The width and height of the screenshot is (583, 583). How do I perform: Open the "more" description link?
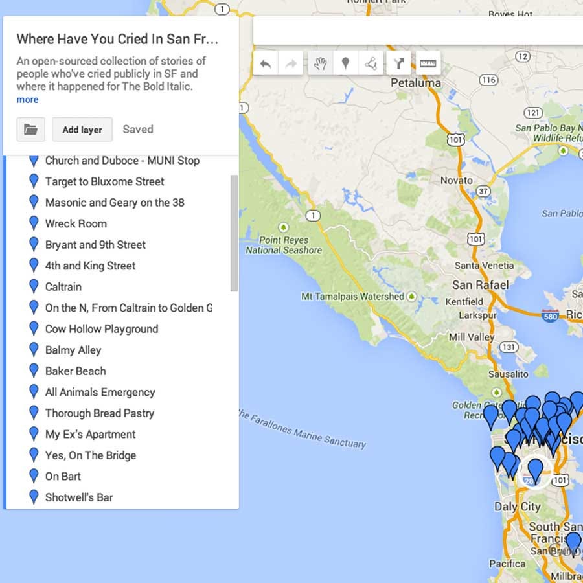27,99
